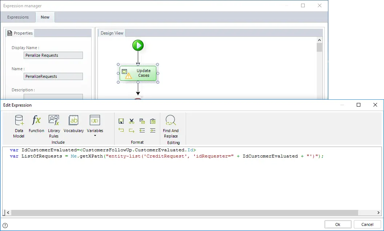Click the warning icon on Update Cases
This screenshot has width=384, height=231.
(x=128, y=76)
